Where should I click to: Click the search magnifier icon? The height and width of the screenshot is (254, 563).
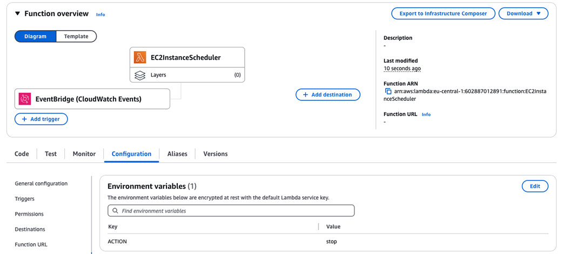tap(115, 211)
